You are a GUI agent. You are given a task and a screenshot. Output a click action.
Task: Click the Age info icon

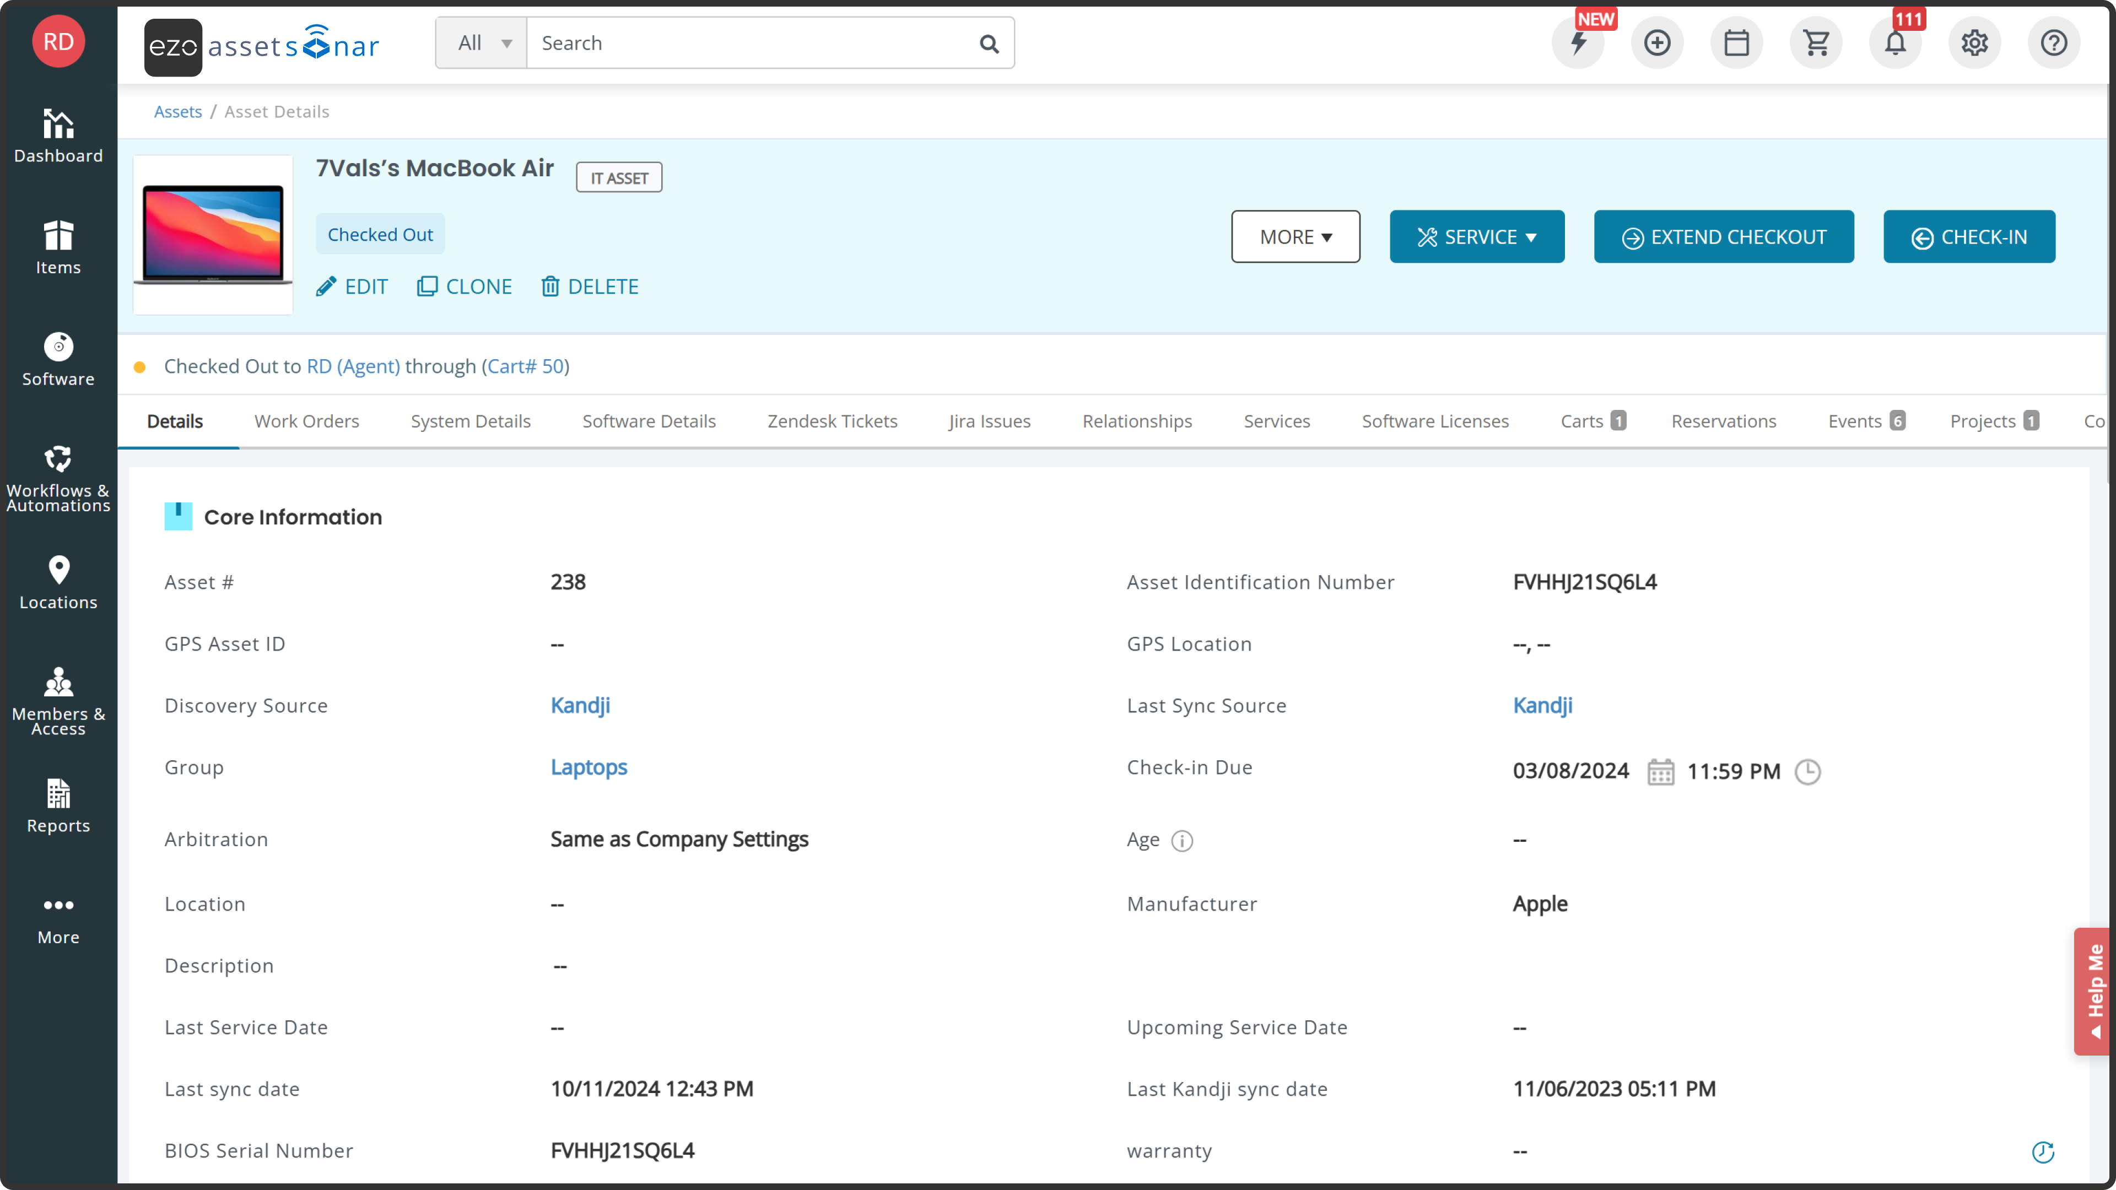(1181, 840)
